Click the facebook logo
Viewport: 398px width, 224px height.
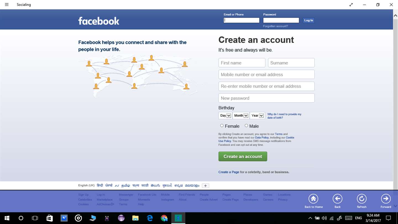99,21
